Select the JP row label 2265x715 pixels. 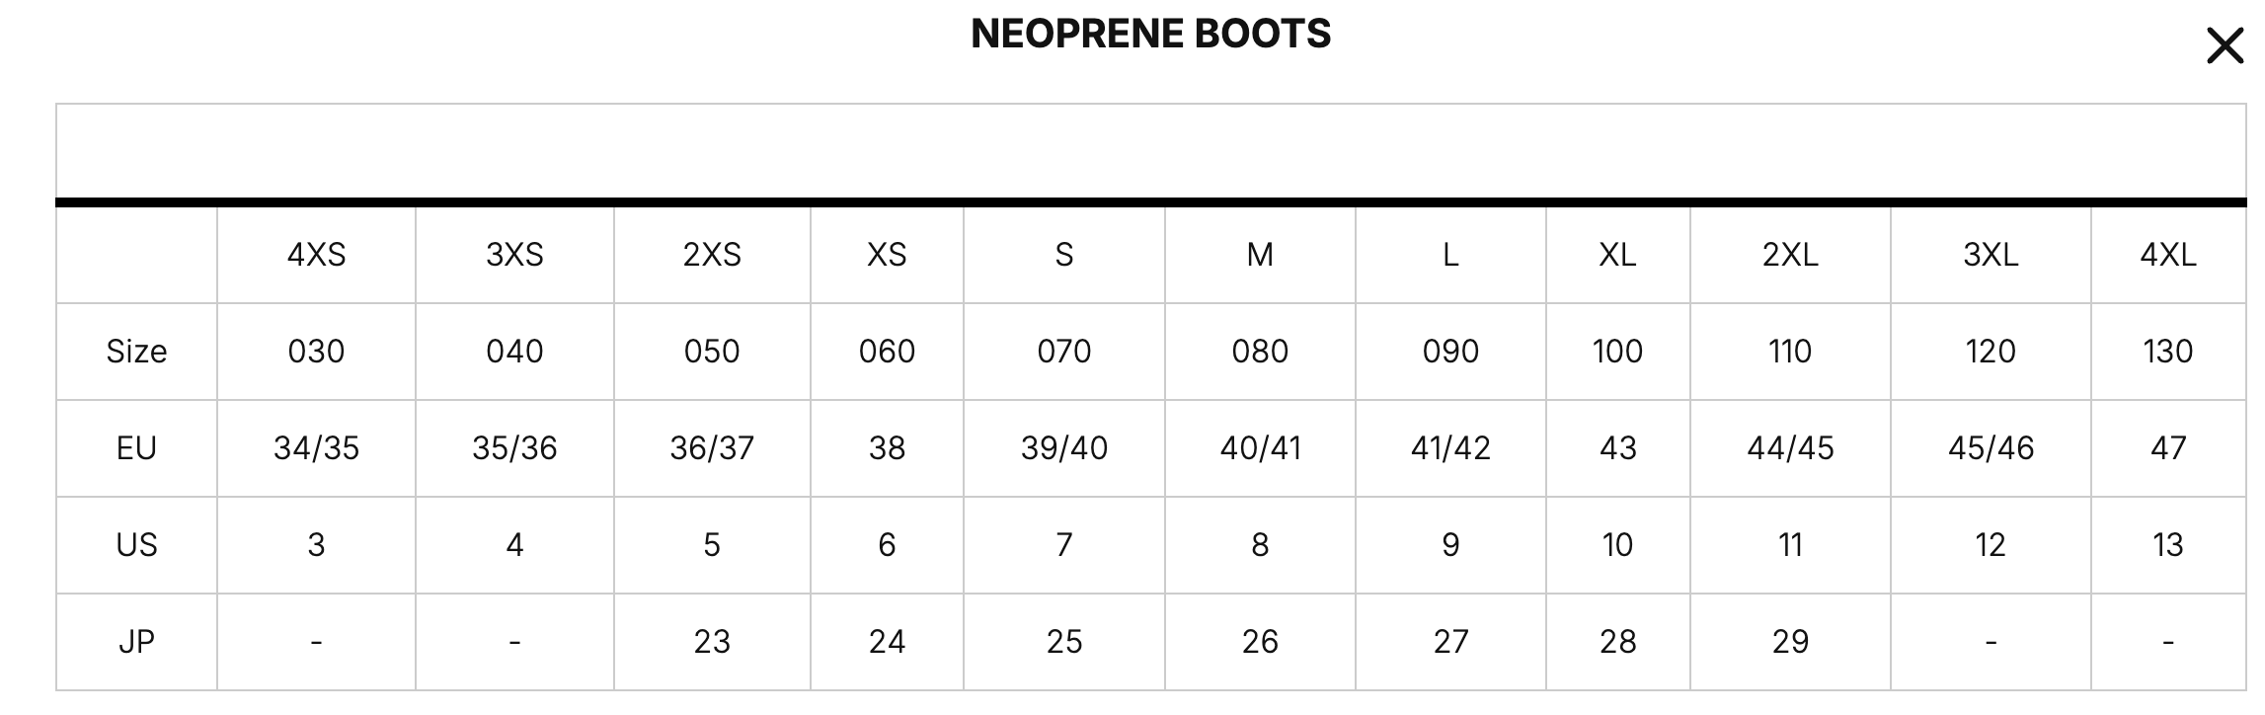[x=136, y=642]
